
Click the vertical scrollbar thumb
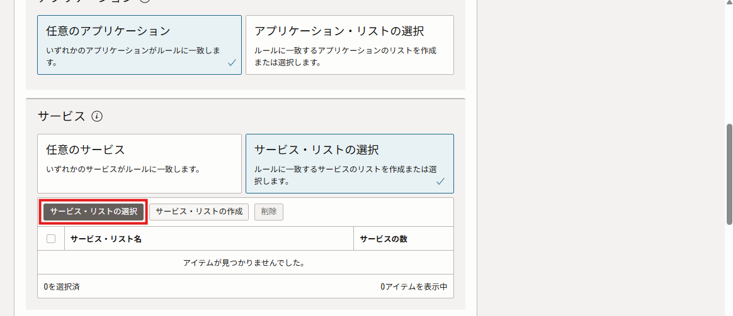click(729, 173)
